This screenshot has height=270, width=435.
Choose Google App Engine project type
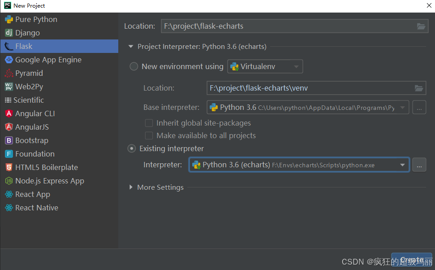(60, 60)
